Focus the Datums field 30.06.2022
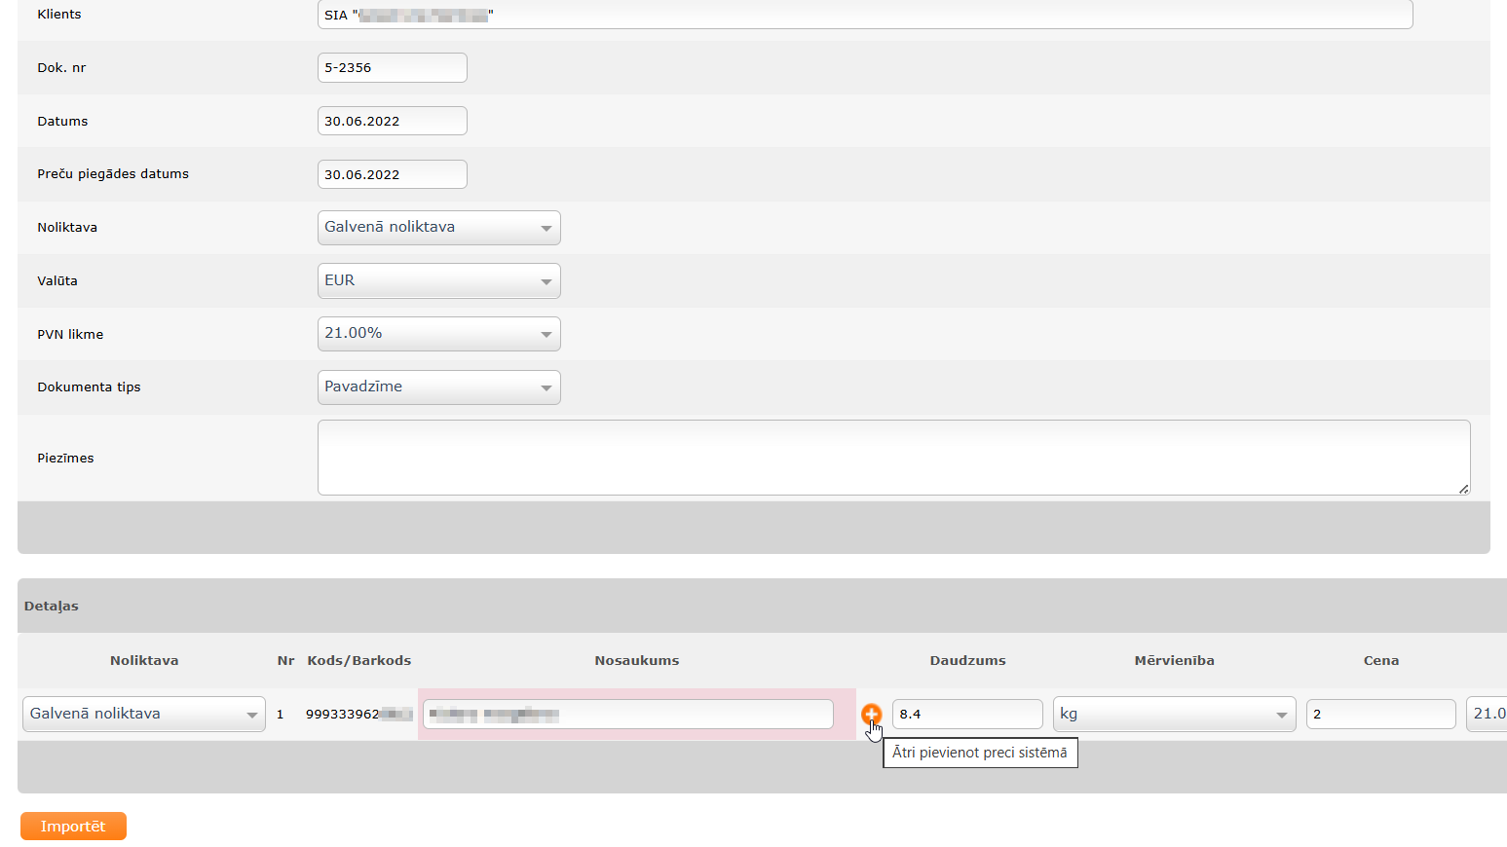 [392, 121]
